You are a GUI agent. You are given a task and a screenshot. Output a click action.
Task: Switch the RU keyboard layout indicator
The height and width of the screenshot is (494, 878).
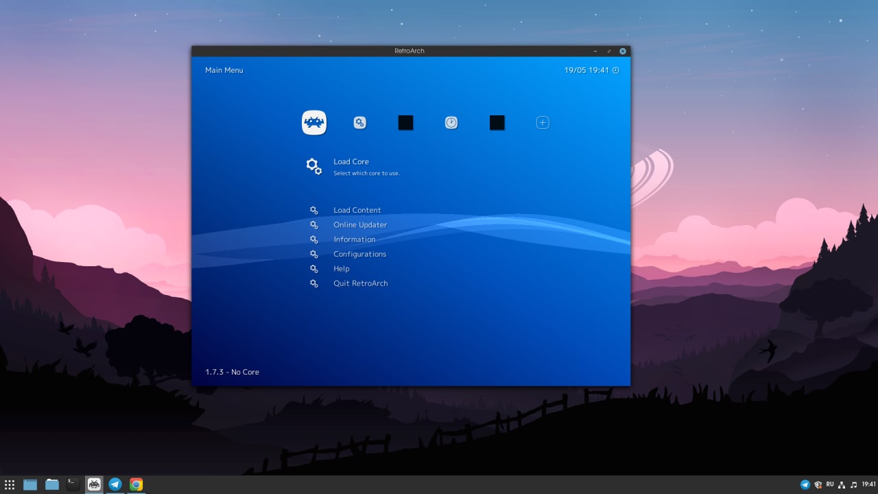(x=830, y=484)
